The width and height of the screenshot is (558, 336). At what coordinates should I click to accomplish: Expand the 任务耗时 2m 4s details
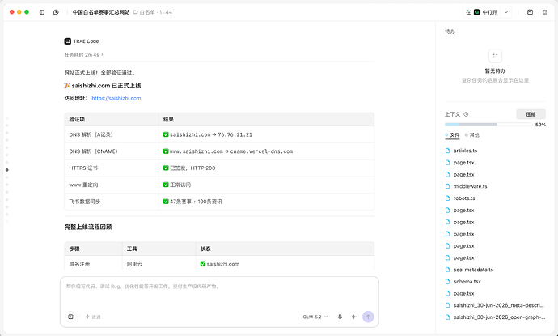(84, 55)
